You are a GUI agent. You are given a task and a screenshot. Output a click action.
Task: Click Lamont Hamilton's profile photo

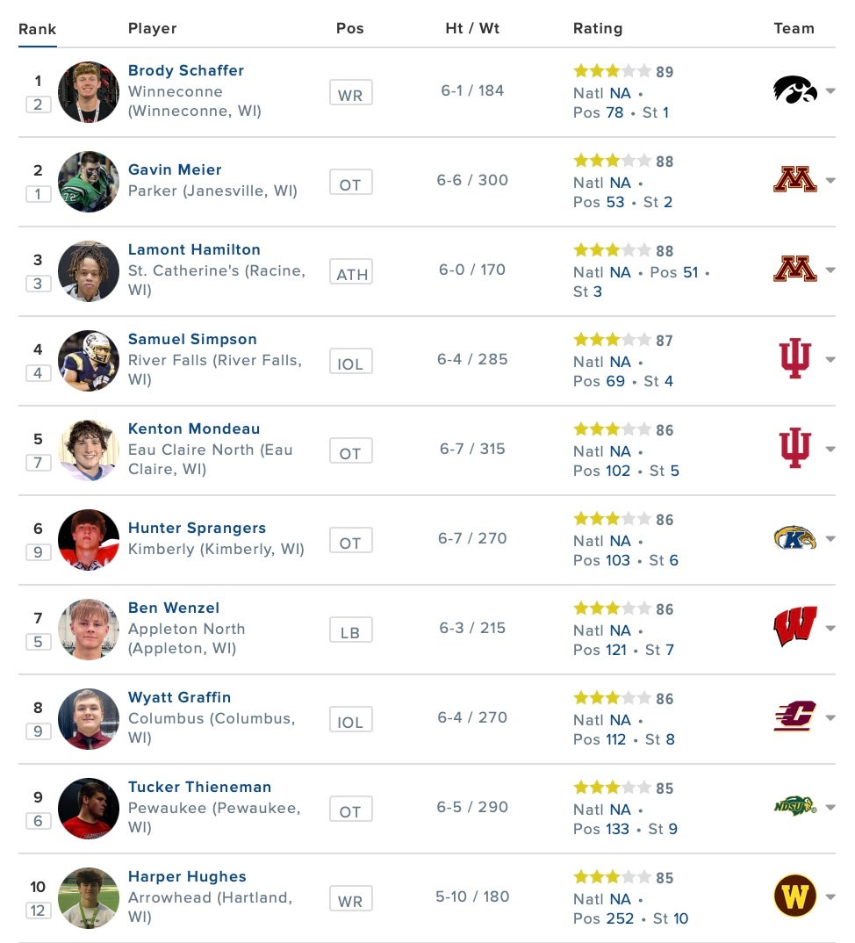tap(89, 271)
